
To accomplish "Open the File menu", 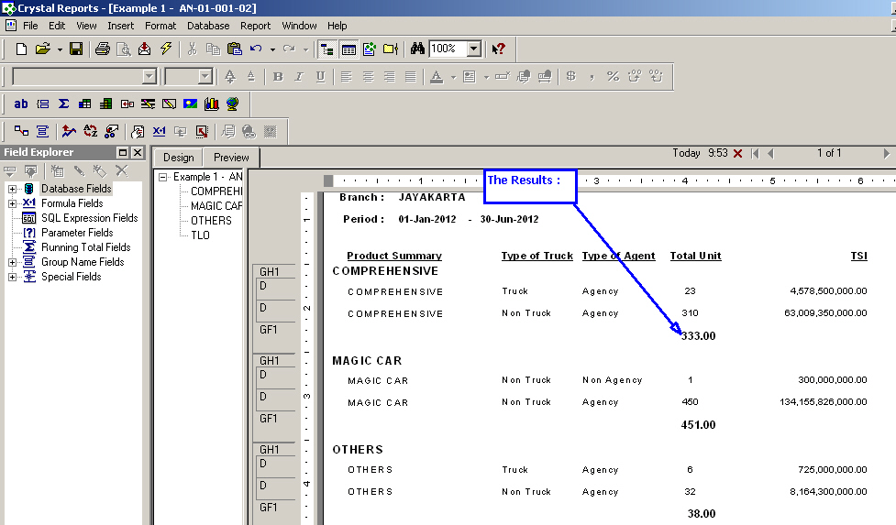I will point(30,26).
